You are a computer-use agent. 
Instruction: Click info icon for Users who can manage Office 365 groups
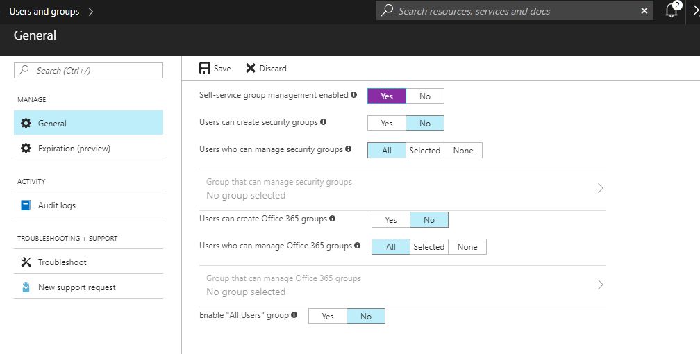pos(357,246)
